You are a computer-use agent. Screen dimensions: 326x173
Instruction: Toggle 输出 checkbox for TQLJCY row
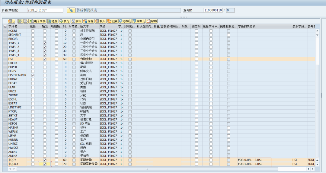coord(45,164)
